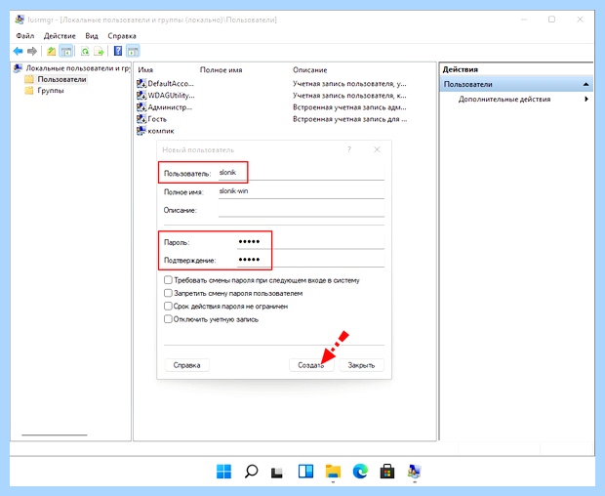The image size is (605, 496).
Task: Click the question mark in New User dialog
Action: coord(349,149)
